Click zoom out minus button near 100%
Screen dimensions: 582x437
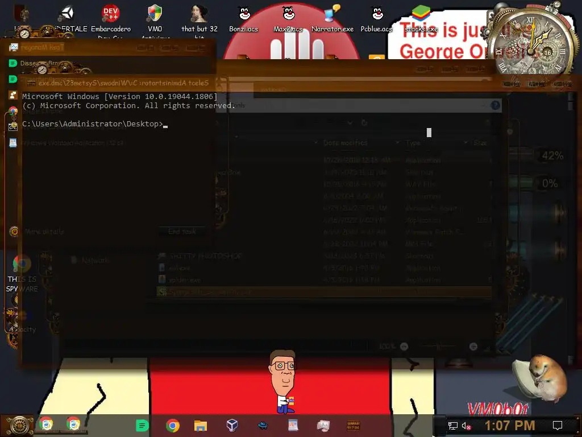click(x=404, y=347)
